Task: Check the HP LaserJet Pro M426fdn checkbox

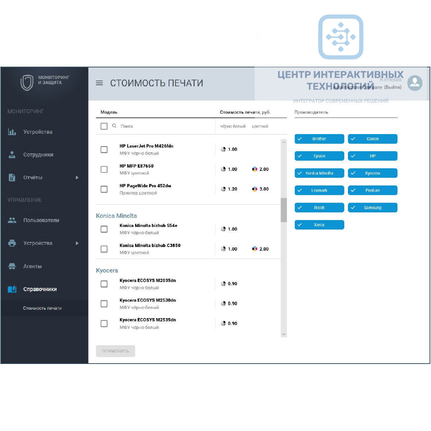Action: coord(104,150)
